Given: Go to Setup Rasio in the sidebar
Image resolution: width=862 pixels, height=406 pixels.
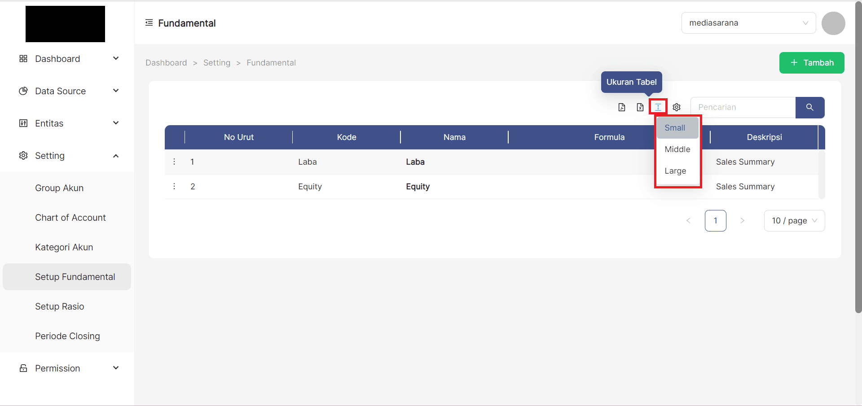Looking at the screenshot, I should point(60,306).
